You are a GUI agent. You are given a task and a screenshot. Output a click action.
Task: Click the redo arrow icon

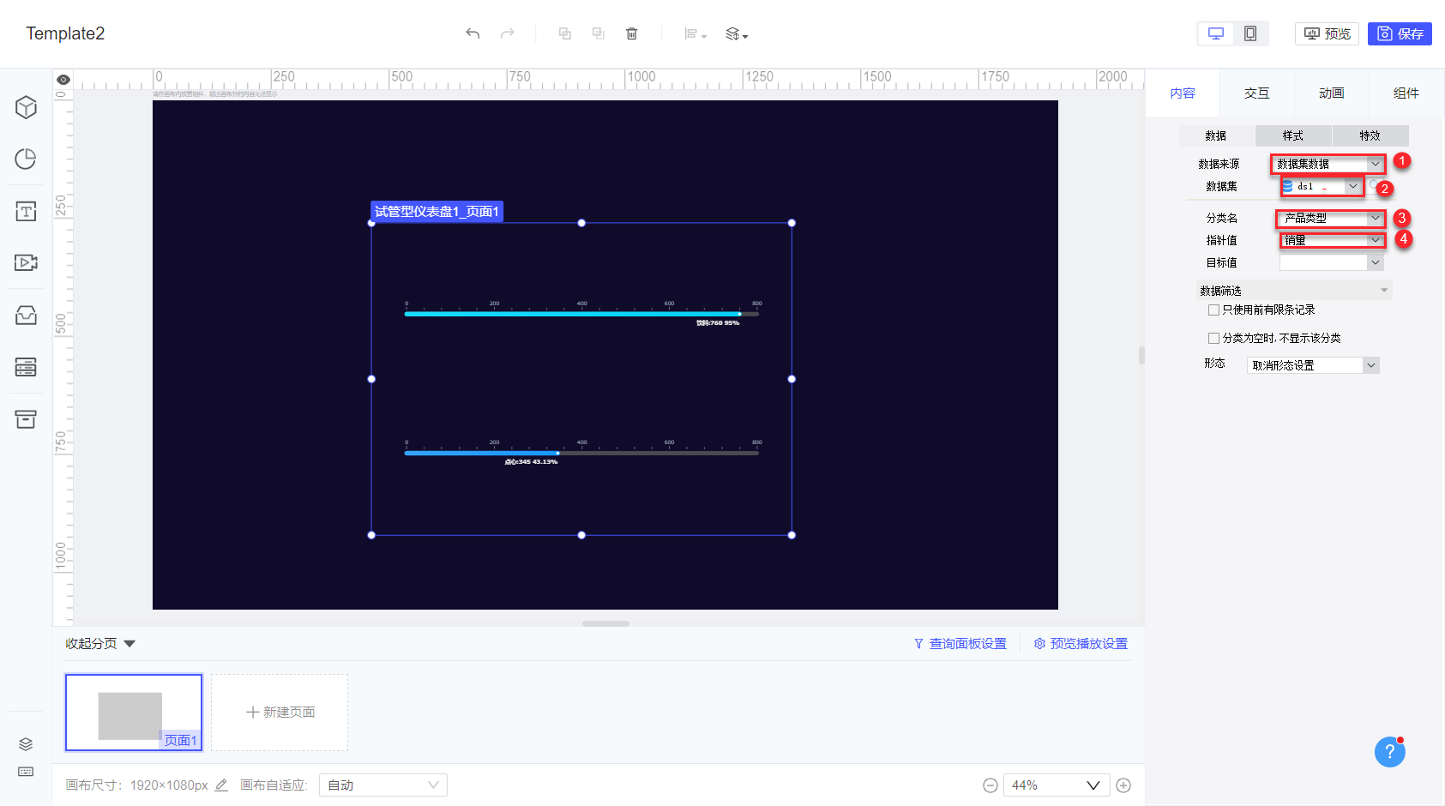508,33
